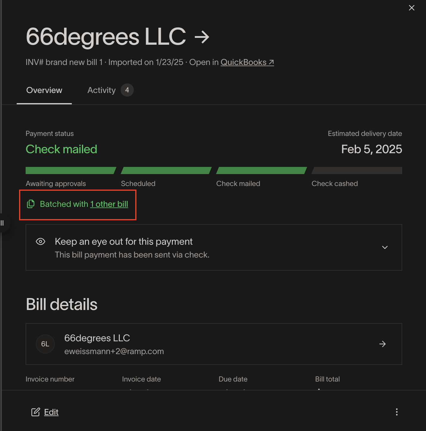
Task: Click the Edit link
Action: click(x=51, y=412)
